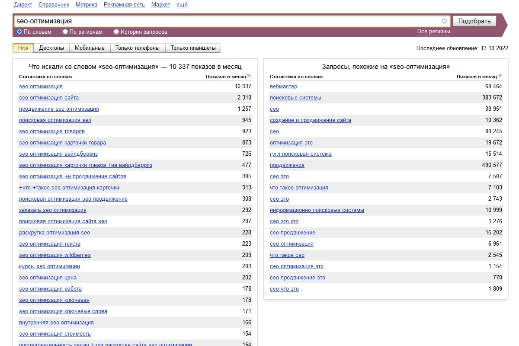Screen dimensions: 519x346
Task: Select the 'История запросов' radio button
Action: click(x=116, y=32)
